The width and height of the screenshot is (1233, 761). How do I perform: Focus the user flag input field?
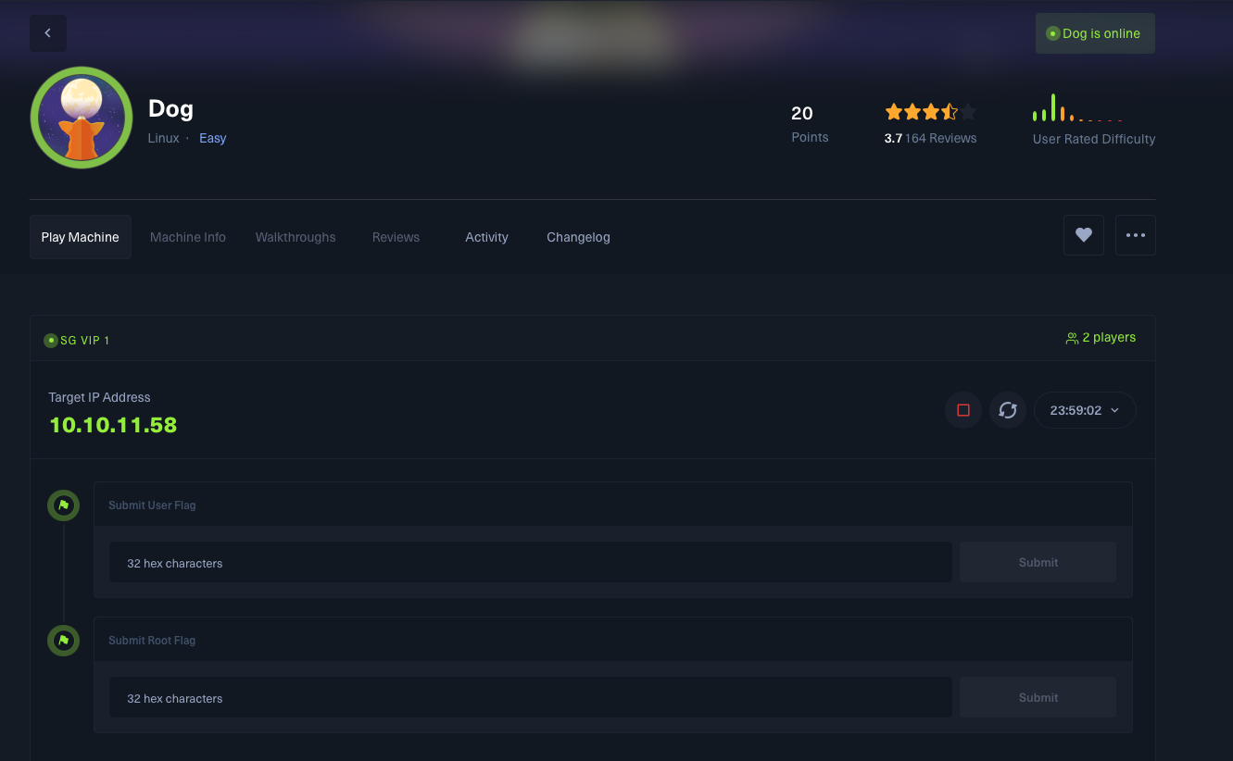tap(530, 563)
